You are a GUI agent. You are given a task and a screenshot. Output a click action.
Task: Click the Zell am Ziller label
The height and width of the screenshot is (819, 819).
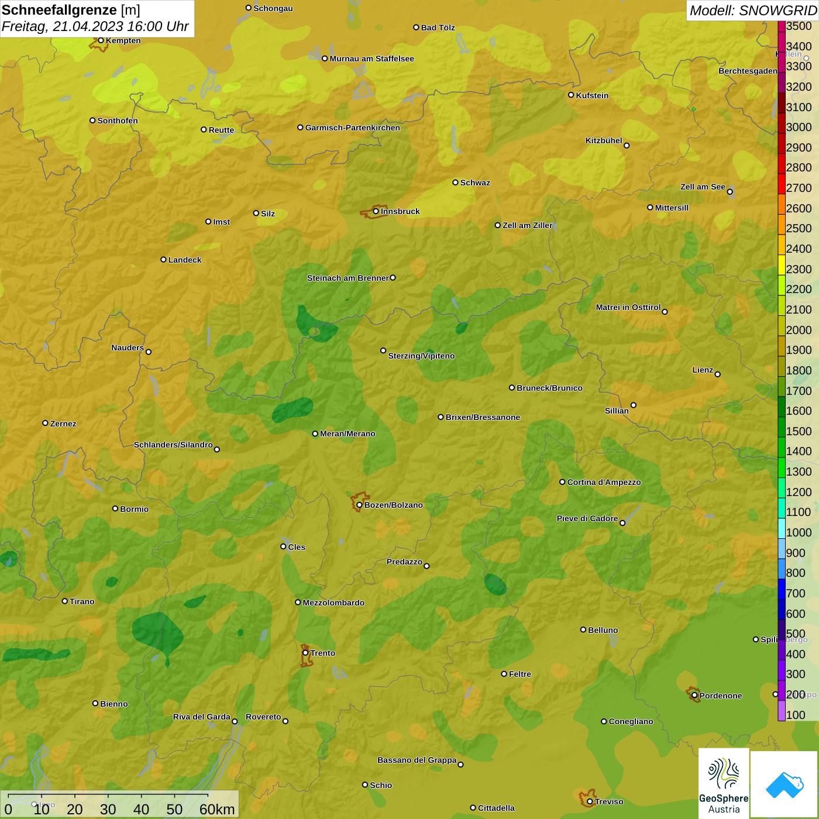pyautogui.click(x=527, y=225)
